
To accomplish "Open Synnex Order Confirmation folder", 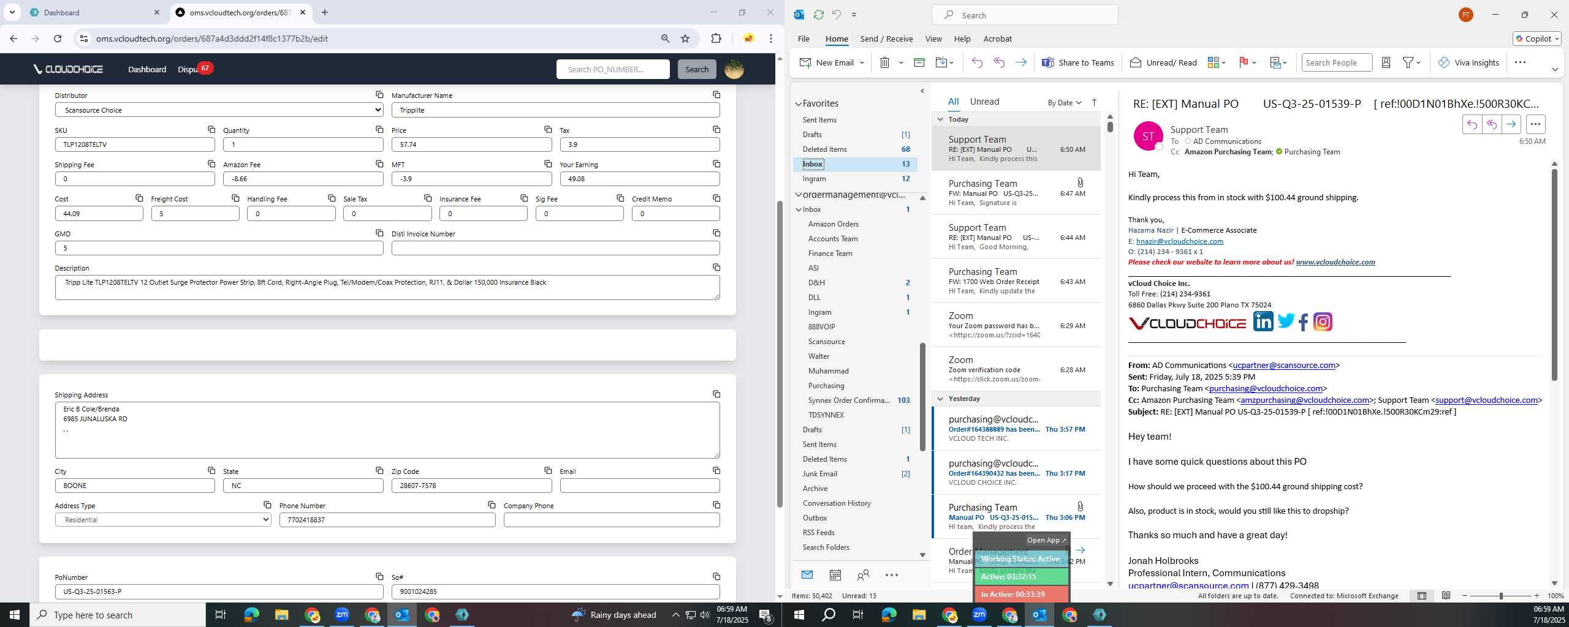I will pos(858,400).
